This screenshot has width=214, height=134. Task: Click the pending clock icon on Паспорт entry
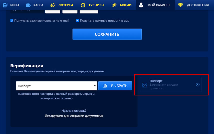pos(197,84)
